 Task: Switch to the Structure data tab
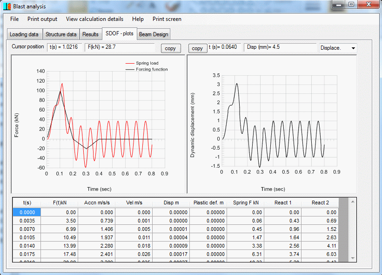[x=61, y=34]
